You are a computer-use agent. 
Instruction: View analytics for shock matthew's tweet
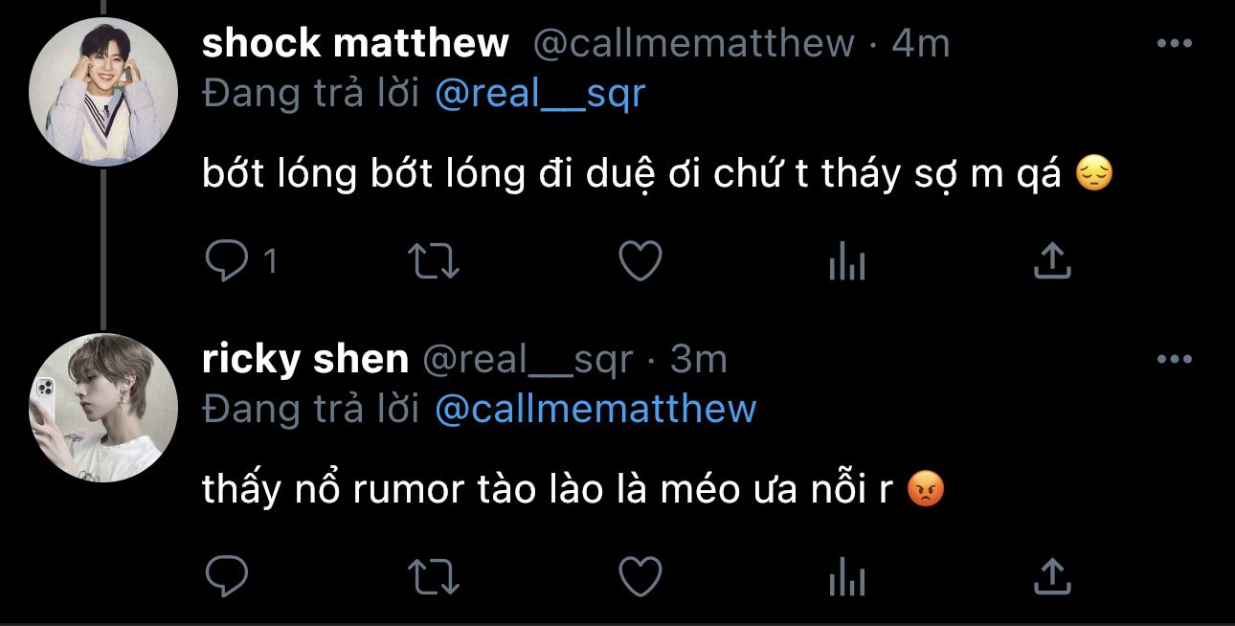(846, 260)
